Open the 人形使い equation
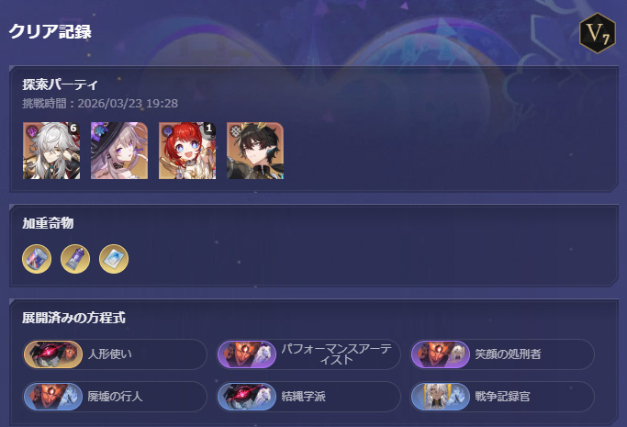 pyautogui.click(x=115, y=354)
